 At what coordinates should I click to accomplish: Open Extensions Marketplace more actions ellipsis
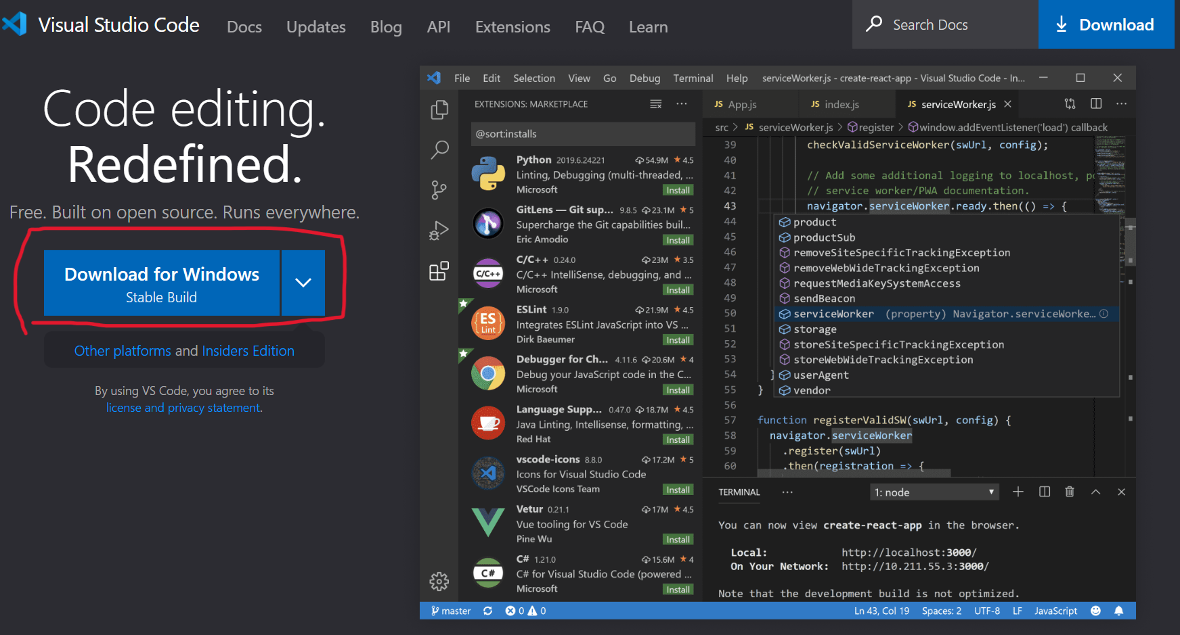click(x=682, y=104)
